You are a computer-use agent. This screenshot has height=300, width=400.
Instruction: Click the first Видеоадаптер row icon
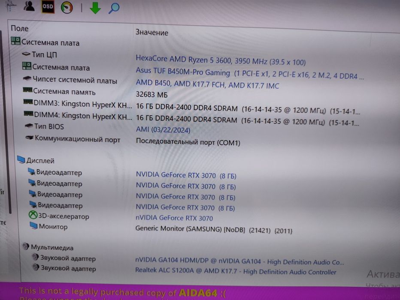tap(32, 171)
